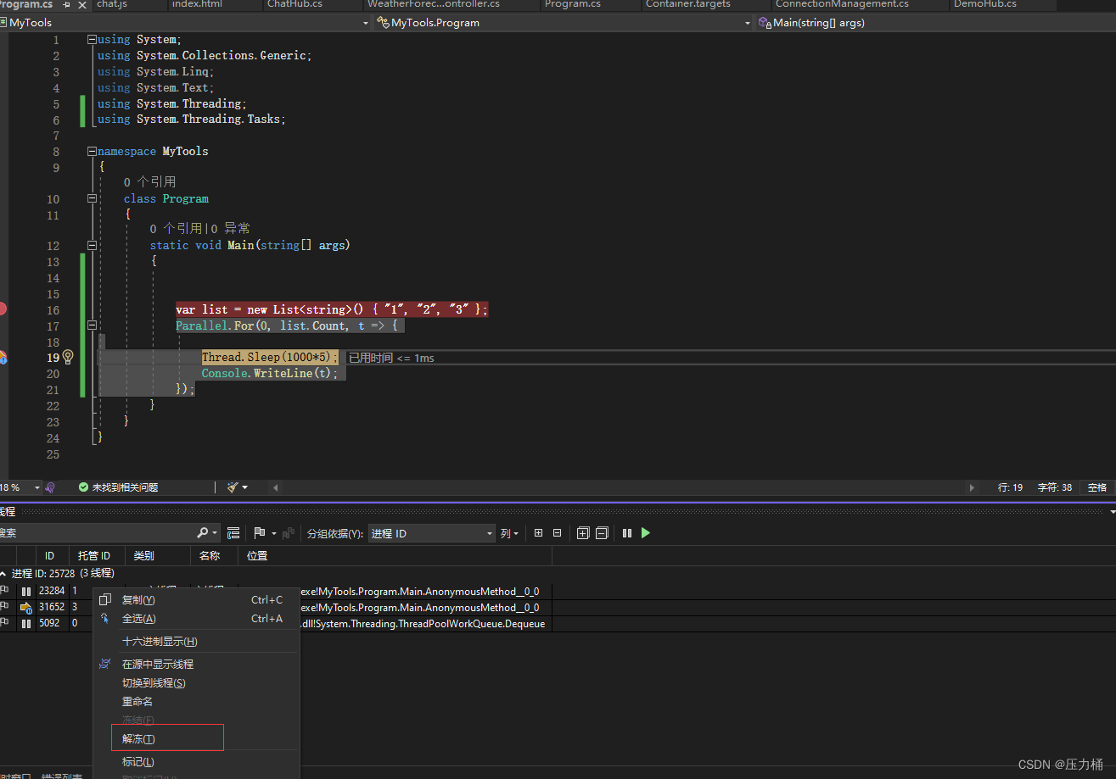Click the collapse groups icon
The height and width of the screenshot is (779, 1116).
[602, 533]
